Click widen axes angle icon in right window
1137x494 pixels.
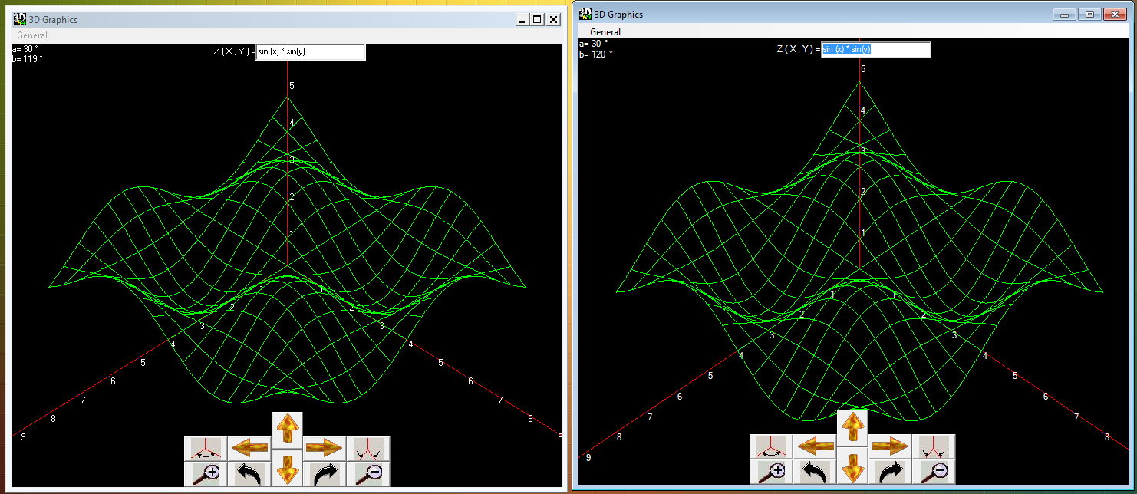click(x=771, y=446)
